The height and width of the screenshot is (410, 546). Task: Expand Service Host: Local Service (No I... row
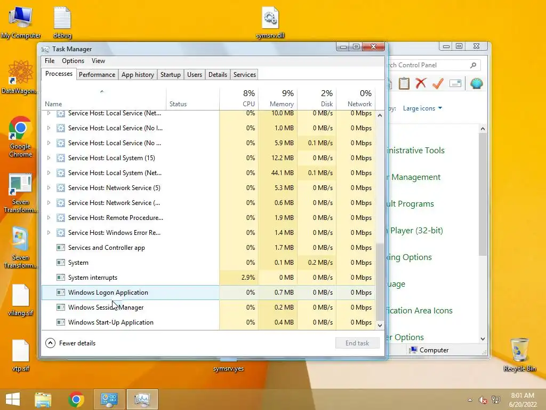(49, 128)
